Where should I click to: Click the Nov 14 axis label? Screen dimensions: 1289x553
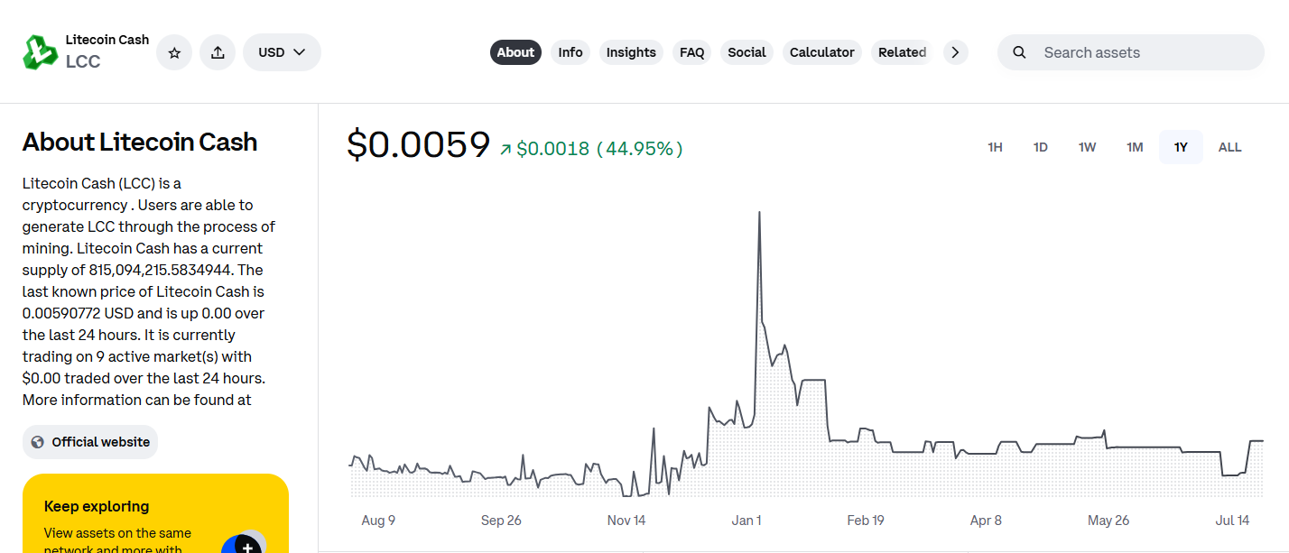pos(626,521)
